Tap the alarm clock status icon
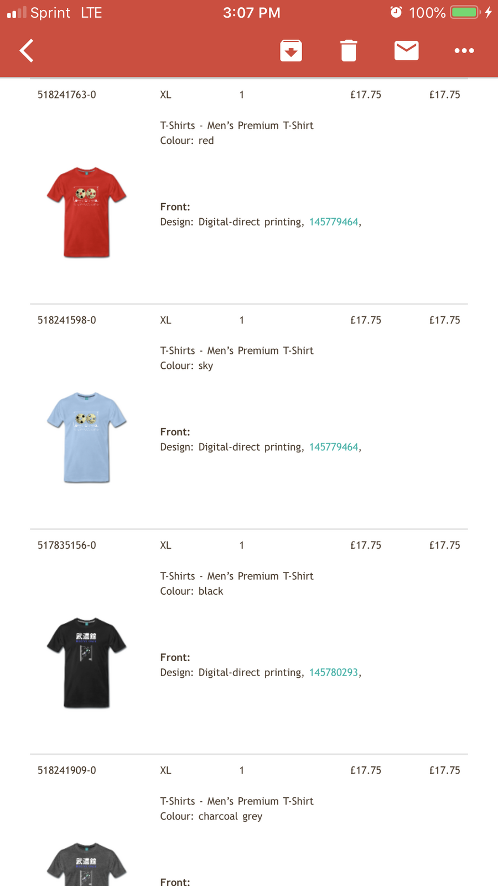 [396, 12]
